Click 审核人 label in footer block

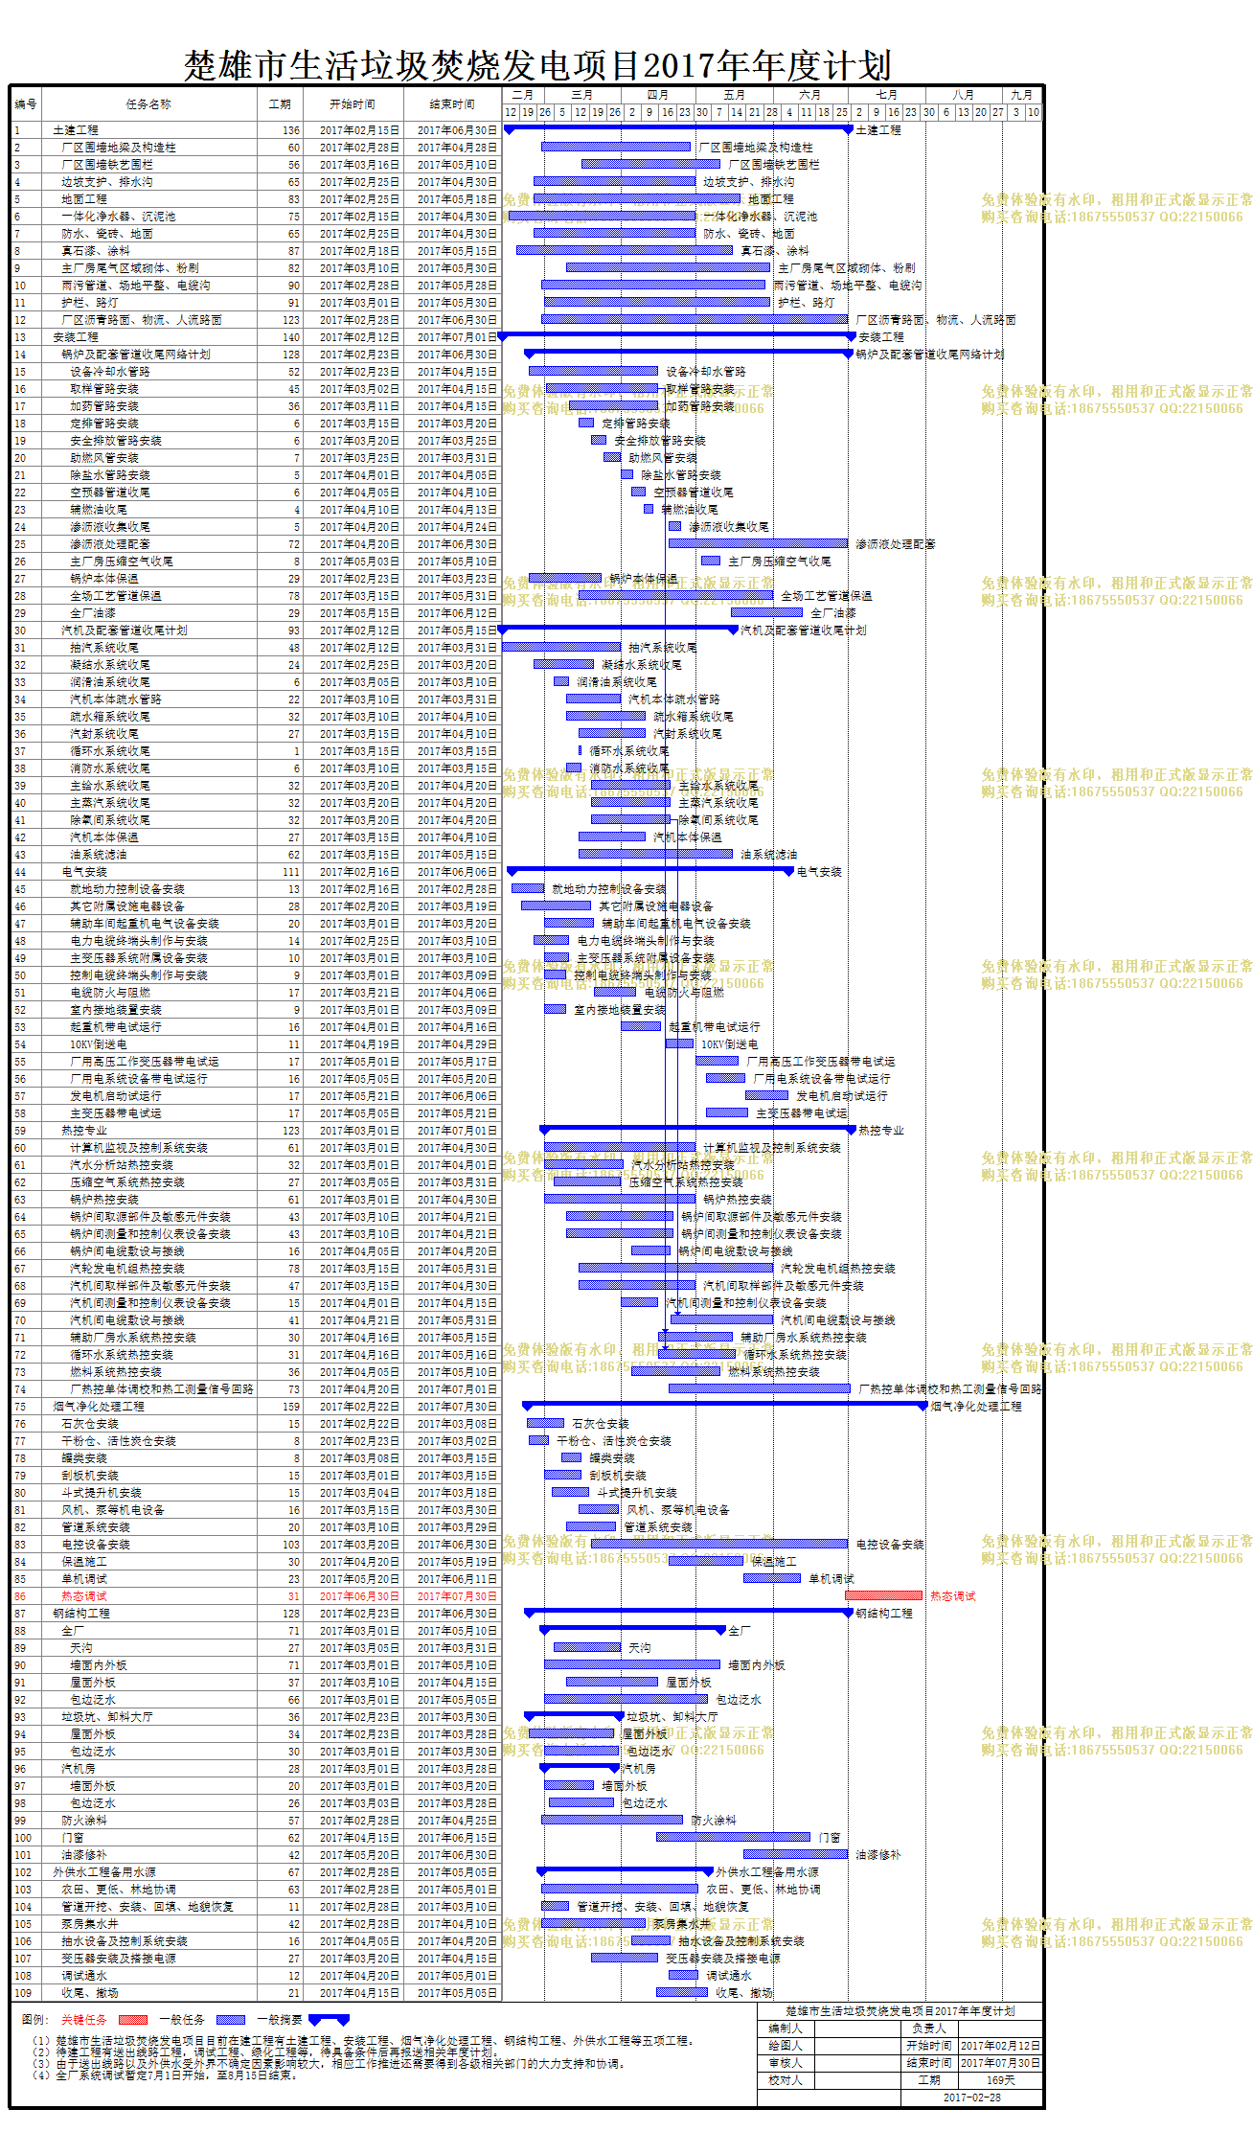786,2063
